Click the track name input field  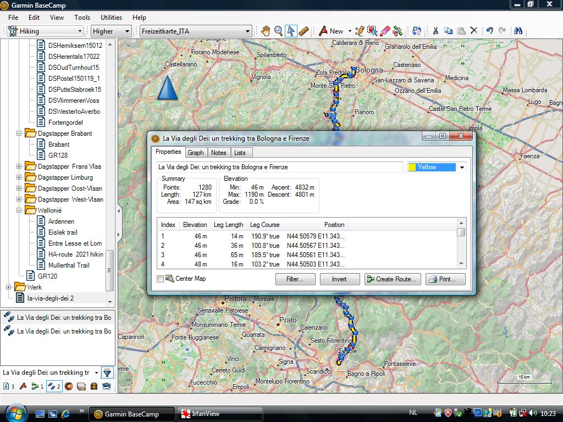click(279, 167)
